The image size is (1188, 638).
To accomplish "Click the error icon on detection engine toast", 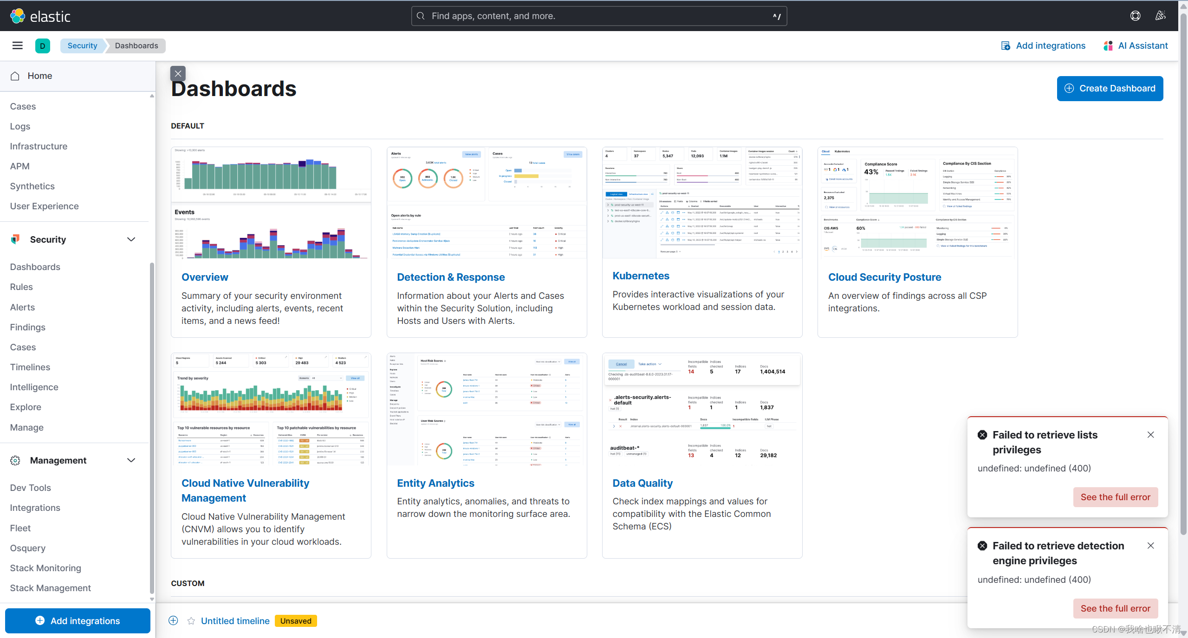I will 982,546.
